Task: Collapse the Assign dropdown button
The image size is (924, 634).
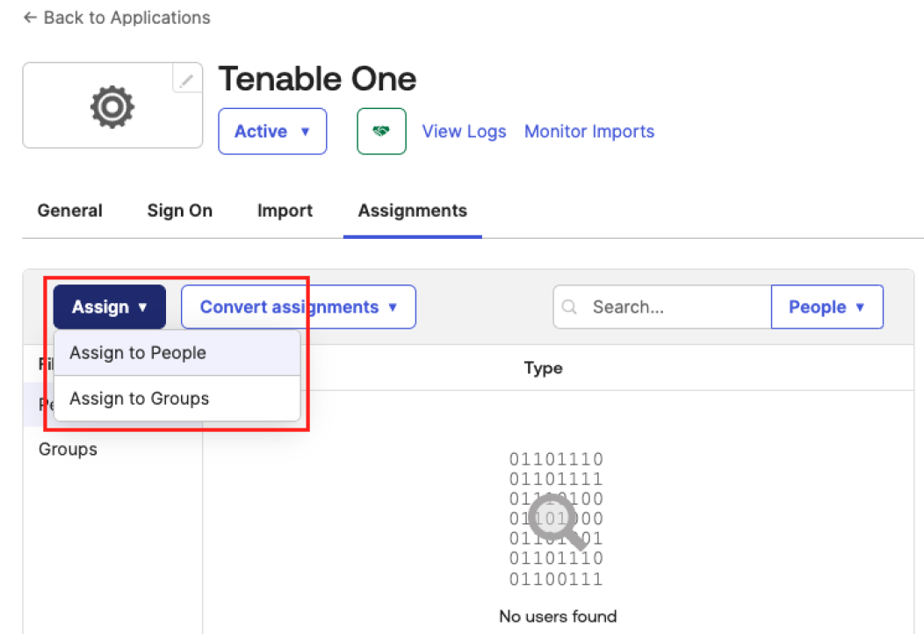Action: (x=109, y=307)
